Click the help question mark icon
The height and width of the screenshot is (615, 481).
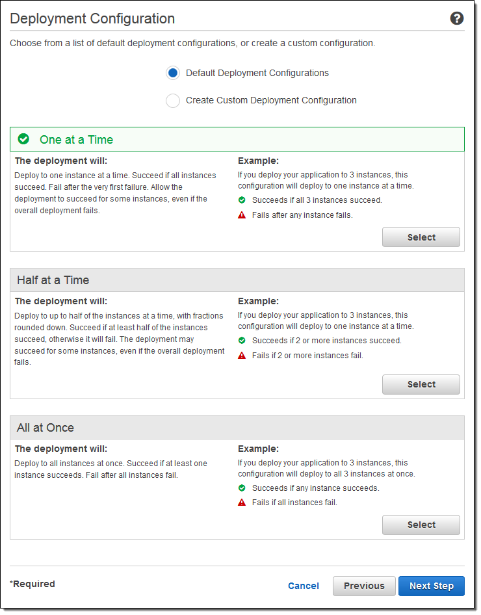tap(456, 18)
